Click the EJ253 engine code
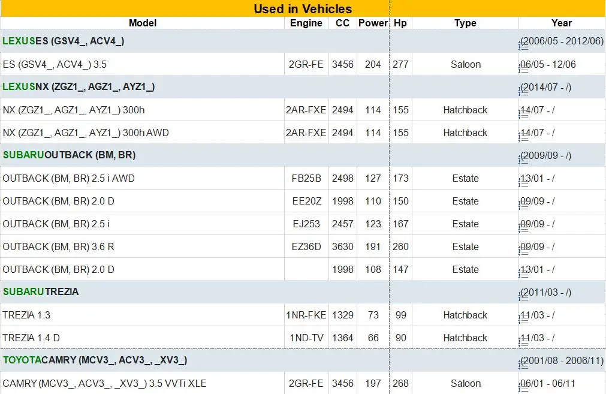Image resolution: width=606 pixels, height=394 pixels. (x=306, y=224)
